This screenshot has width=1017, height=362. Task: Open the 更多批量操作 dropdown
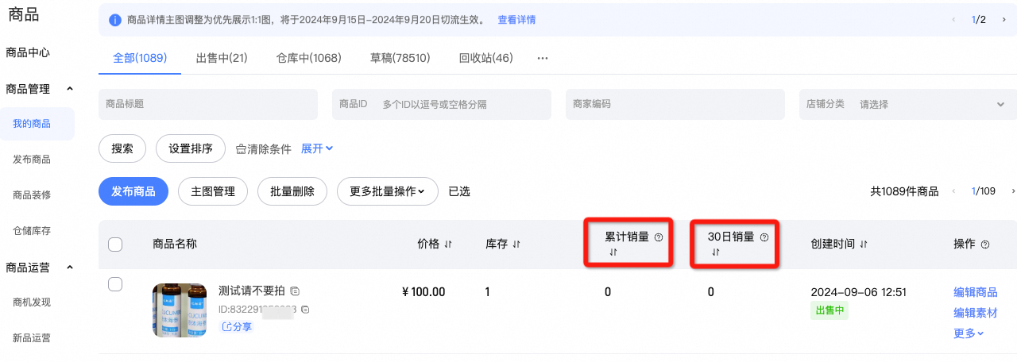coord(388,191)
